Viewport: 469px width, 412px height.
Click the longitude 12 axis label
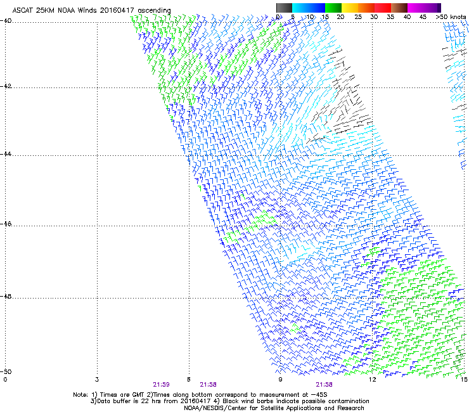[372, 380]
